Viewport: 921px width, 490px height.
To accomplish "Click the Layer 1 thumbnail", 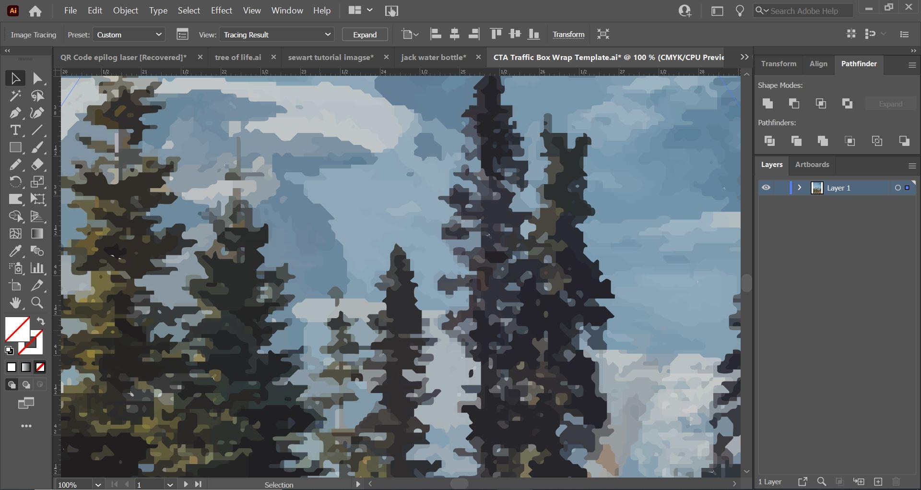I will (816, 188).
